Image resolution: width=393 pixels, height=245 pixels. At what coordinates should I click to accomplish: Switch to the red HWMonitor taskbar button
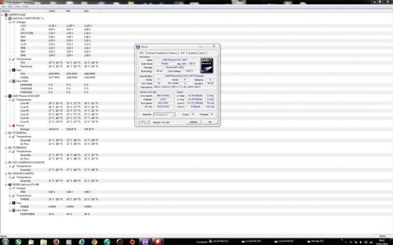point(158,242)
